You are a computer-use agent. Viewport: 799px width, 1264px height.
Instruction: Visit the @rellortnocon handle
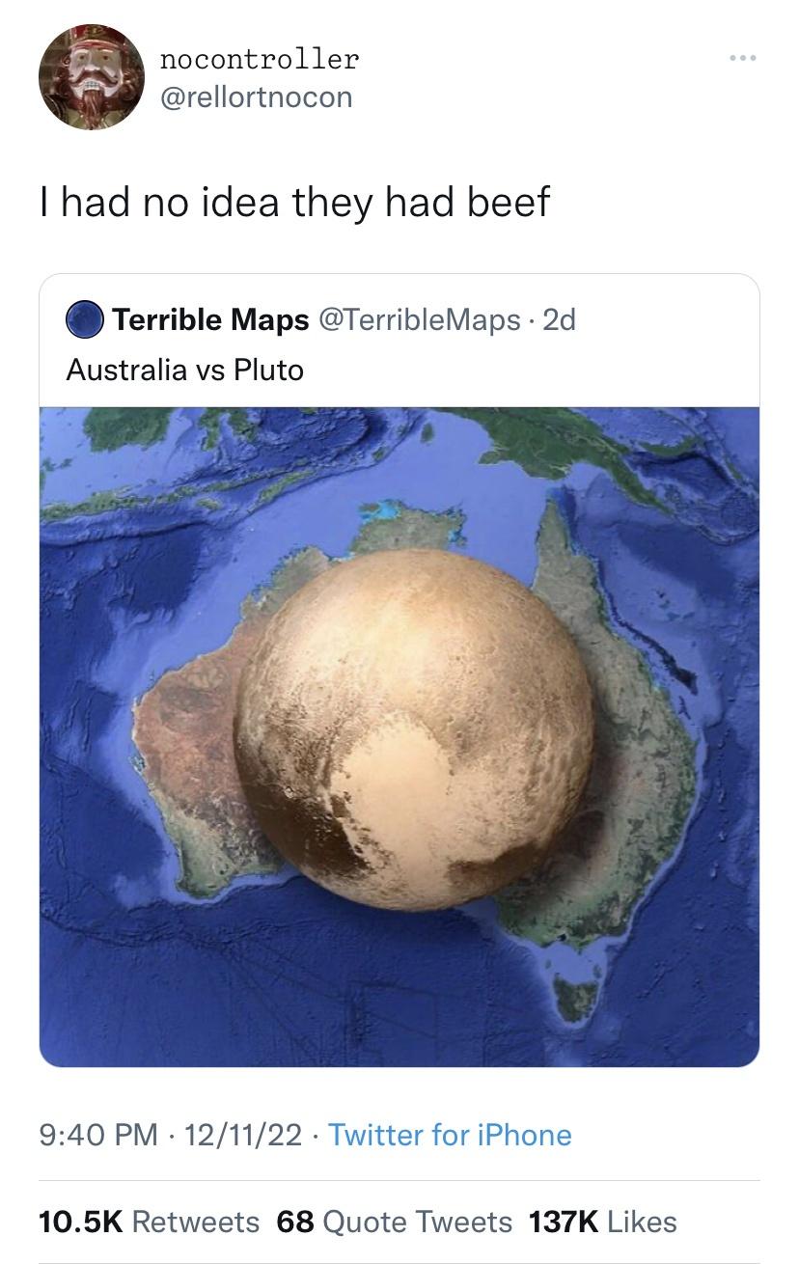click(x=255, y=96)
